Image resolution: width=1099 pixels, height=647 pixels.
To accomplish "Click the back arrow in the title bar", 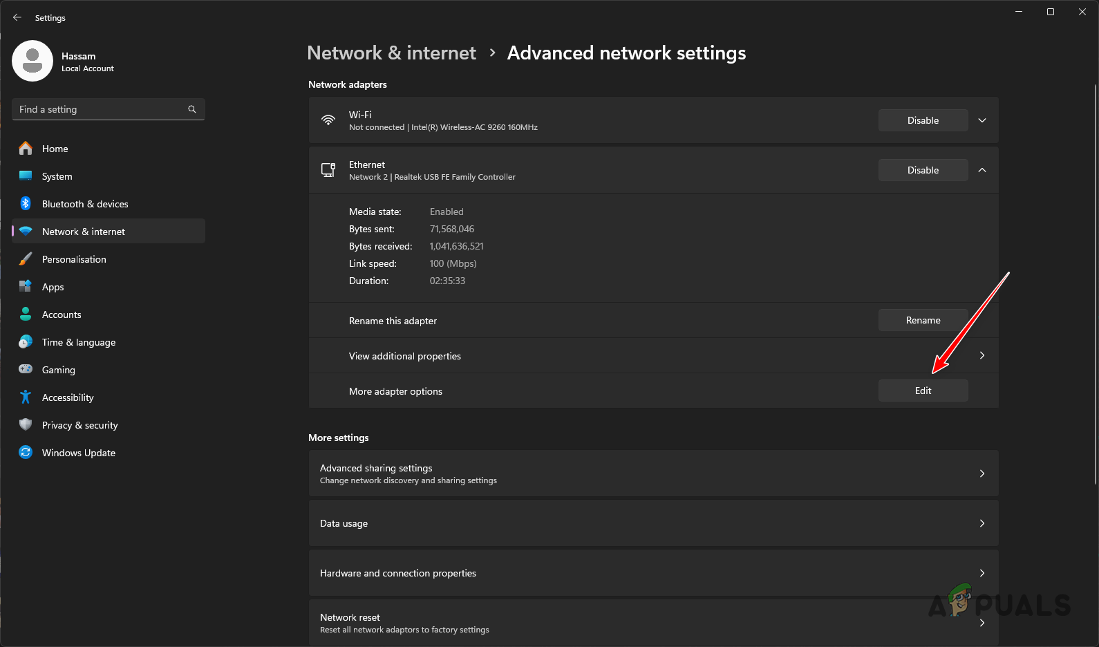I will pyautogui.click(x=17, y=17).
